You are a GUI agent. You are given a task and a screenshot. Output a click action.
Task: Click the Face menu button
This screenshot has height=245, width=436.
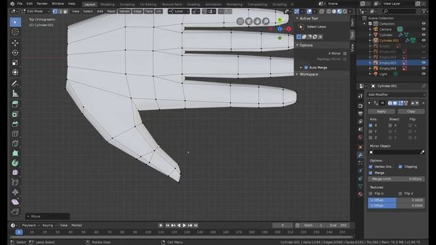(x=149, y=12)
